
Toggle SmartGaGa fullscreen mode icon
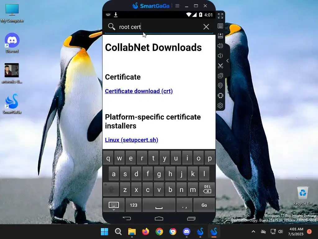tap(220, 16)
